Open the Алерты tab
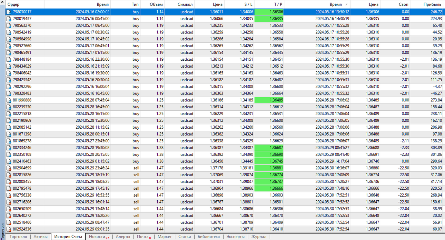This screenshot has height=240, width=445. (x=123, y=237)
